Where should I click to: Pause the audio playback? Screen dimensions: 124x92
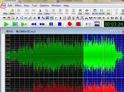point(51,24)
